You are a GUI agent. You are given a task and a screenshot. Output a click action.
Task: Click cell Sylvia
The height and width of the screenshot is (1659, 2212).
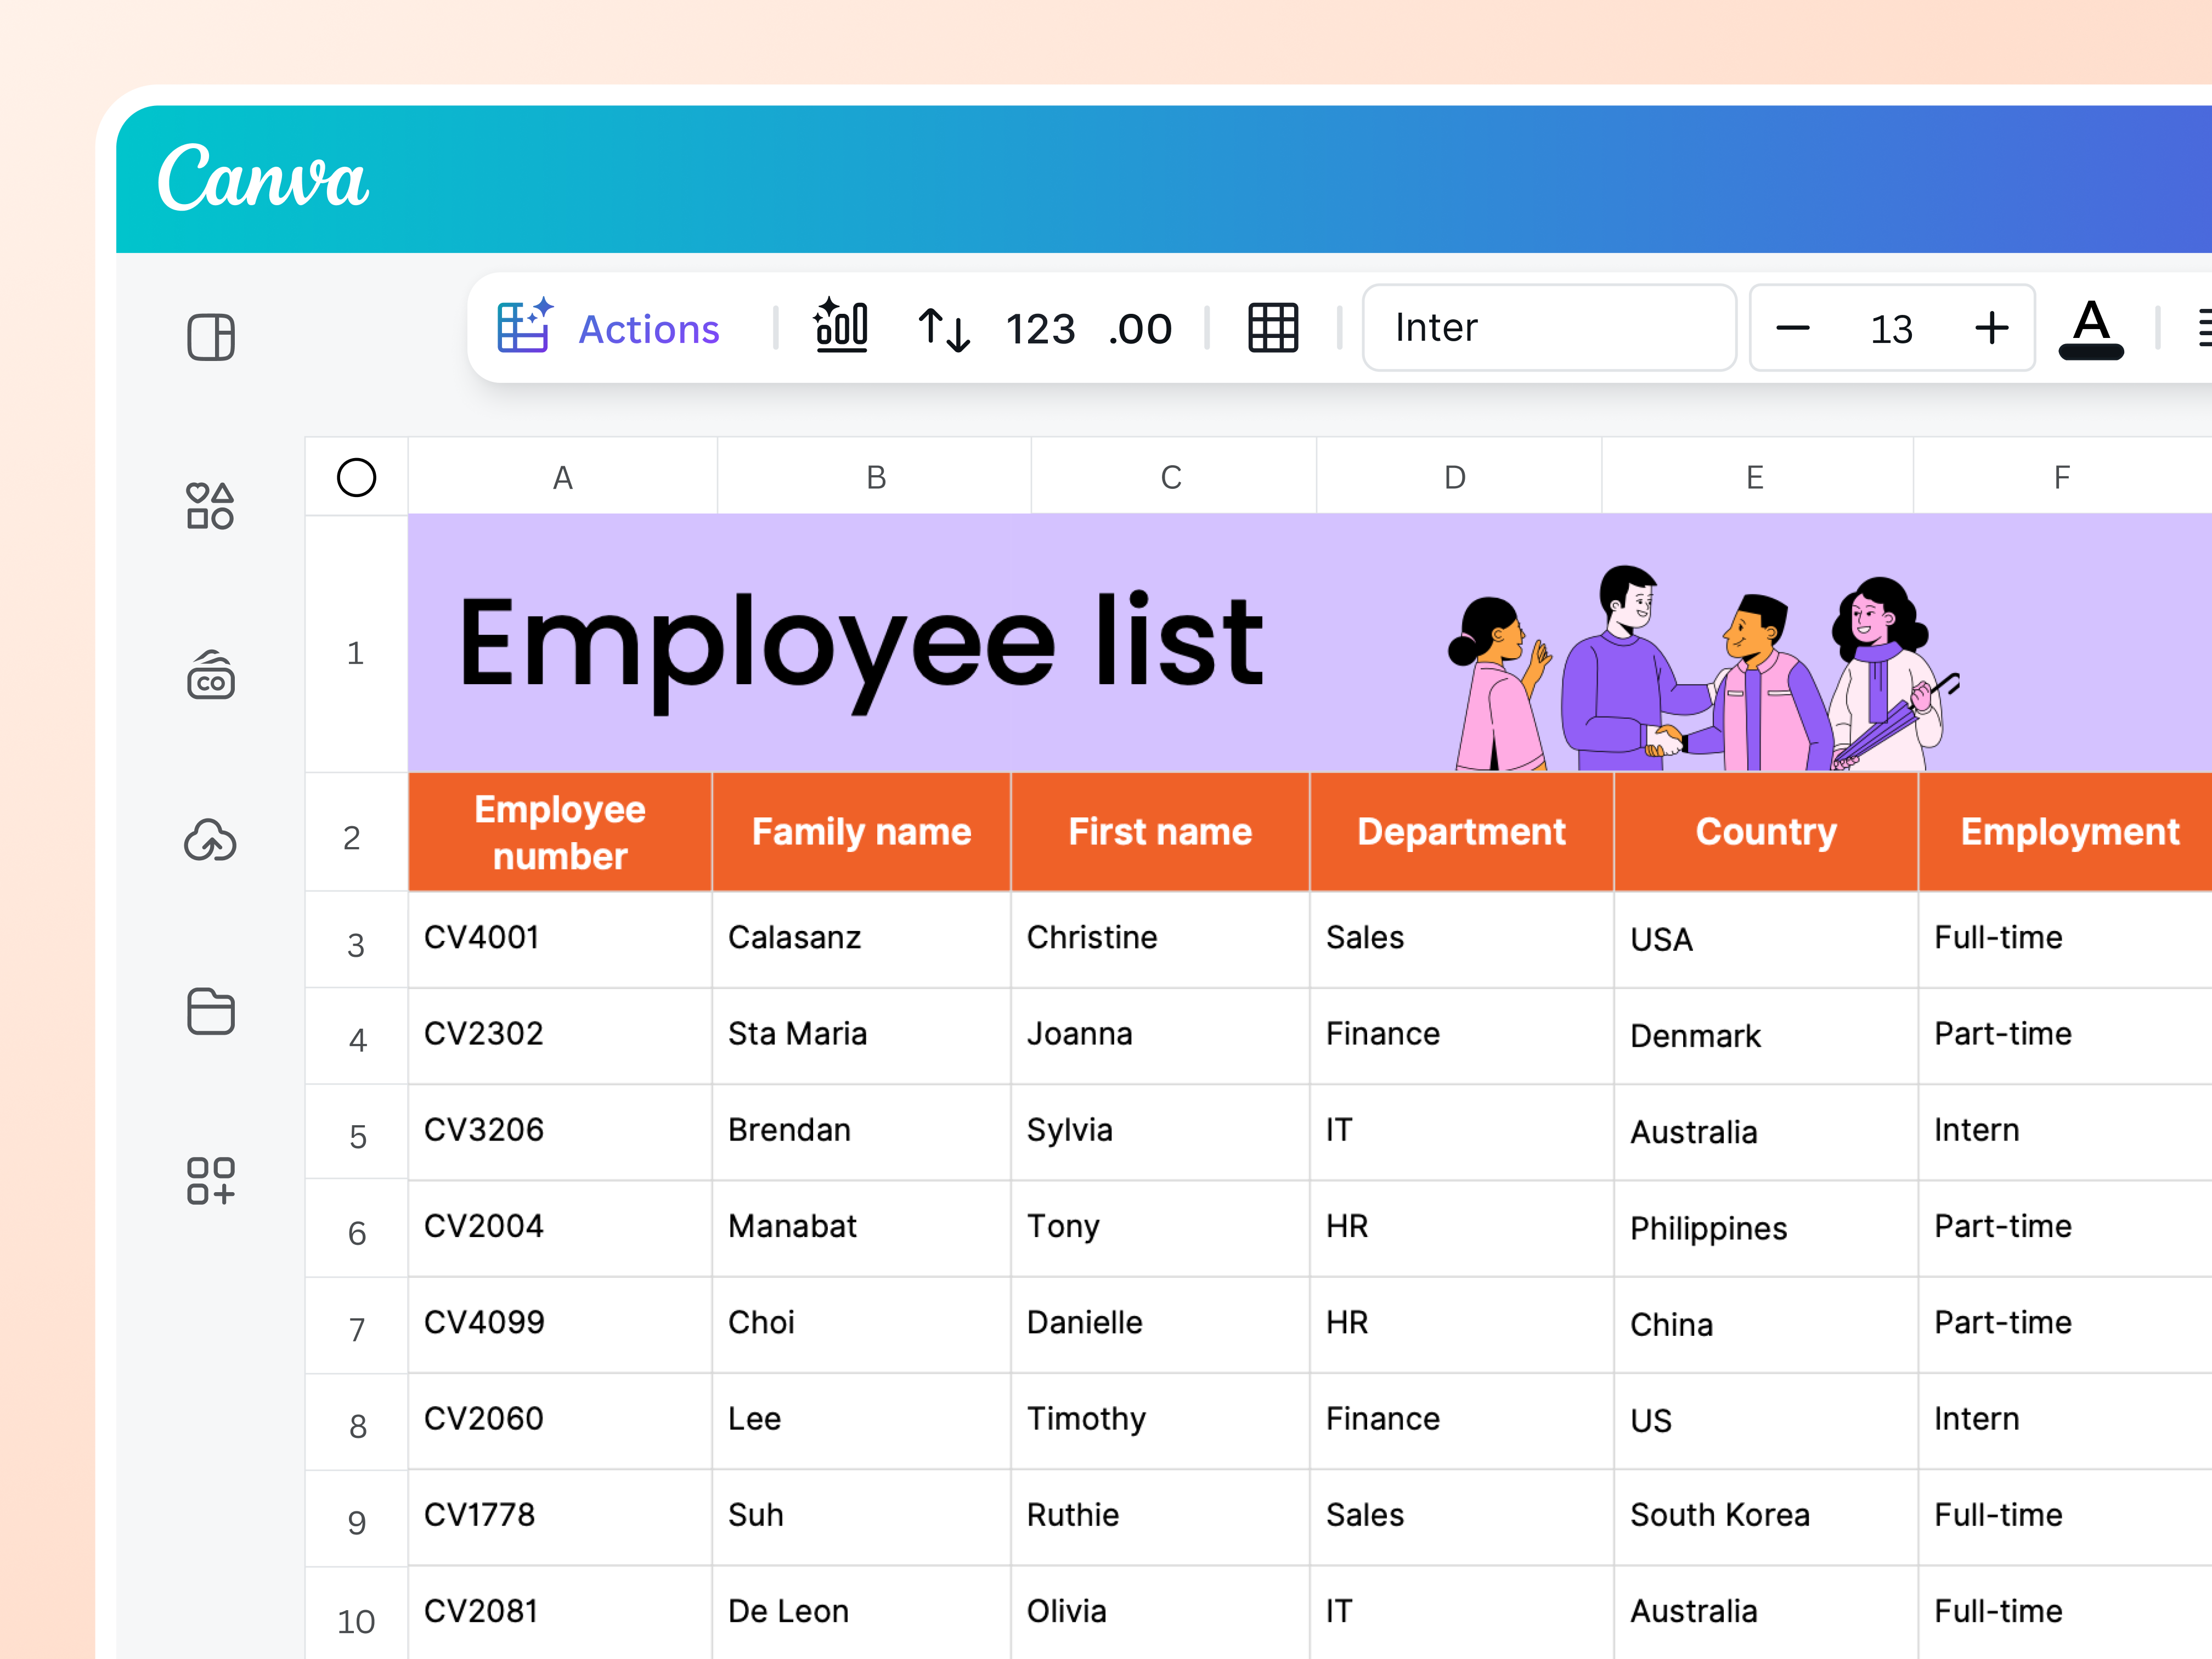(1160, 1131)
